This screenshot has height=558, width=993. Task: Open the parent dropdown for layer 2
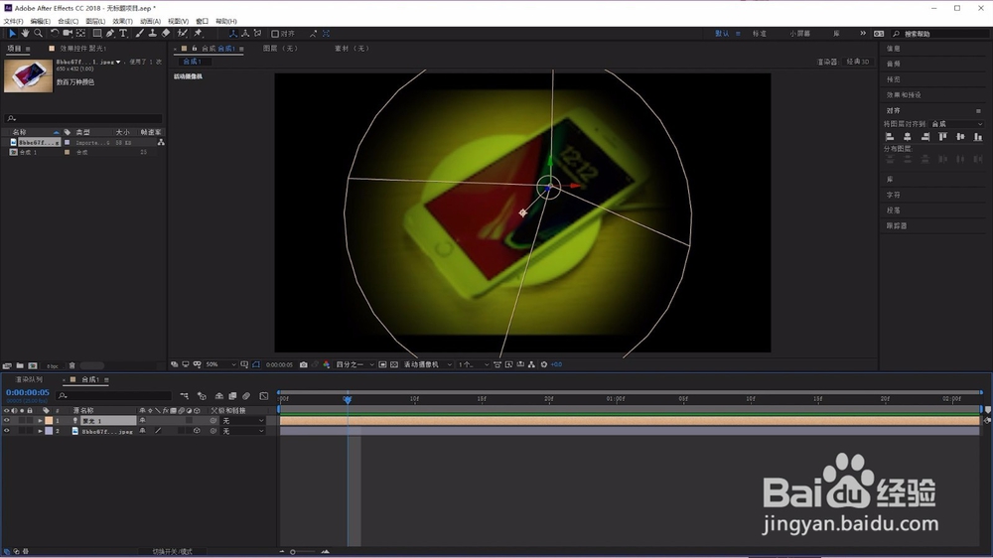click(x=243, y=431)
